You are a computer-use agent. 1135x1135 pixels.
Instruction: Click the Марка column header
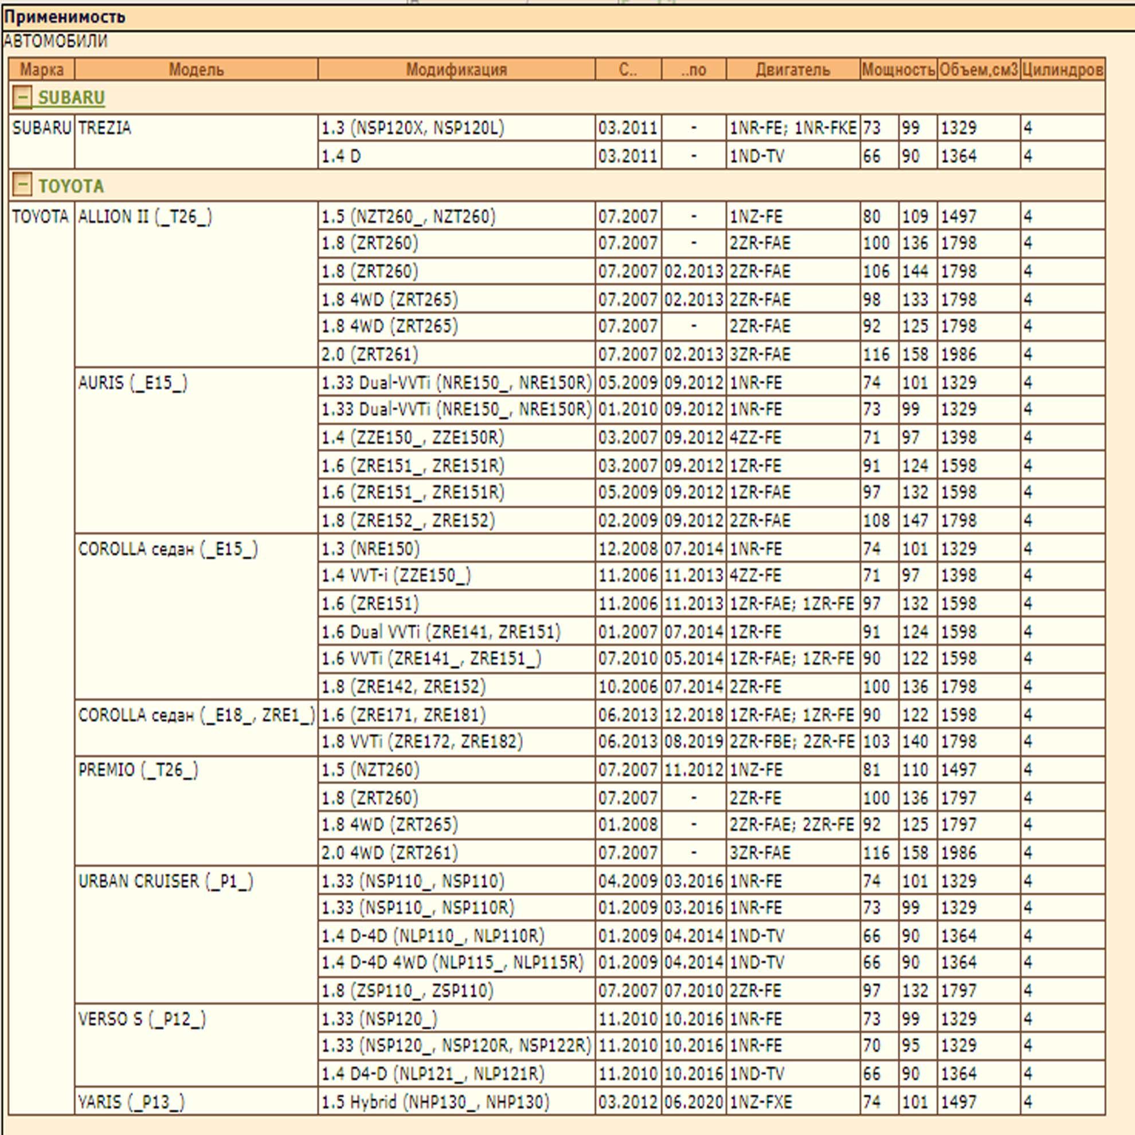pos(42,69)
